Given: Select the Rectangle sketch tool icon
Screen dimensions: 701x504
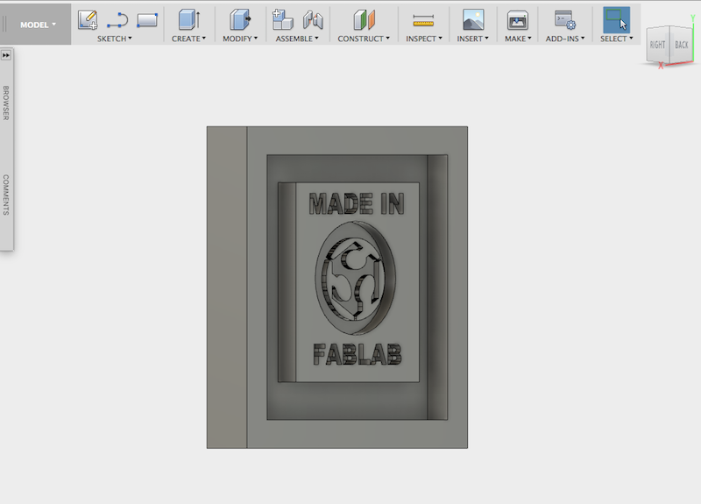Looking at the screenshot, I should (x=147, y=20).
